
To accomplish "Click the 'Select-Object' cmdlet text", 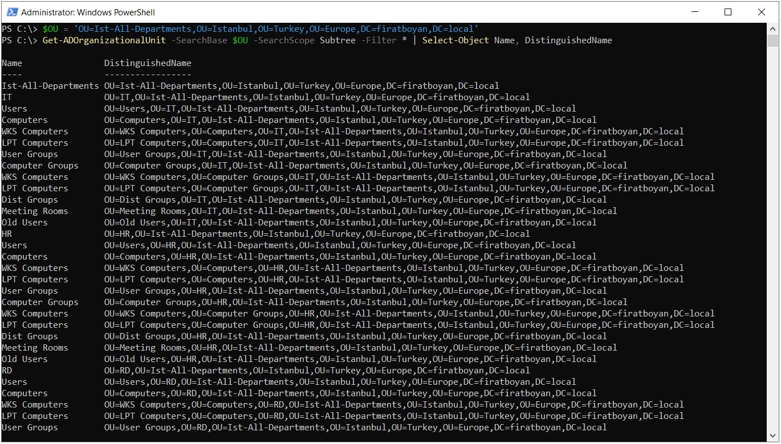I will 455,40.
